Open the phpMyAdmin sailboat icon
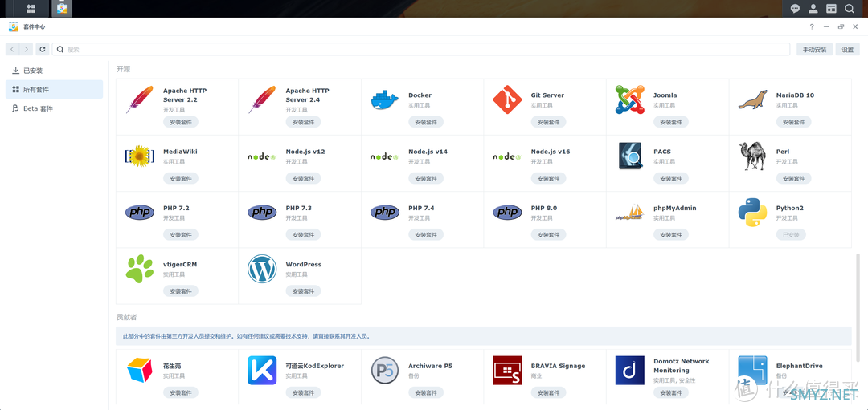868x410 pixels. click(x=629, y=213)
